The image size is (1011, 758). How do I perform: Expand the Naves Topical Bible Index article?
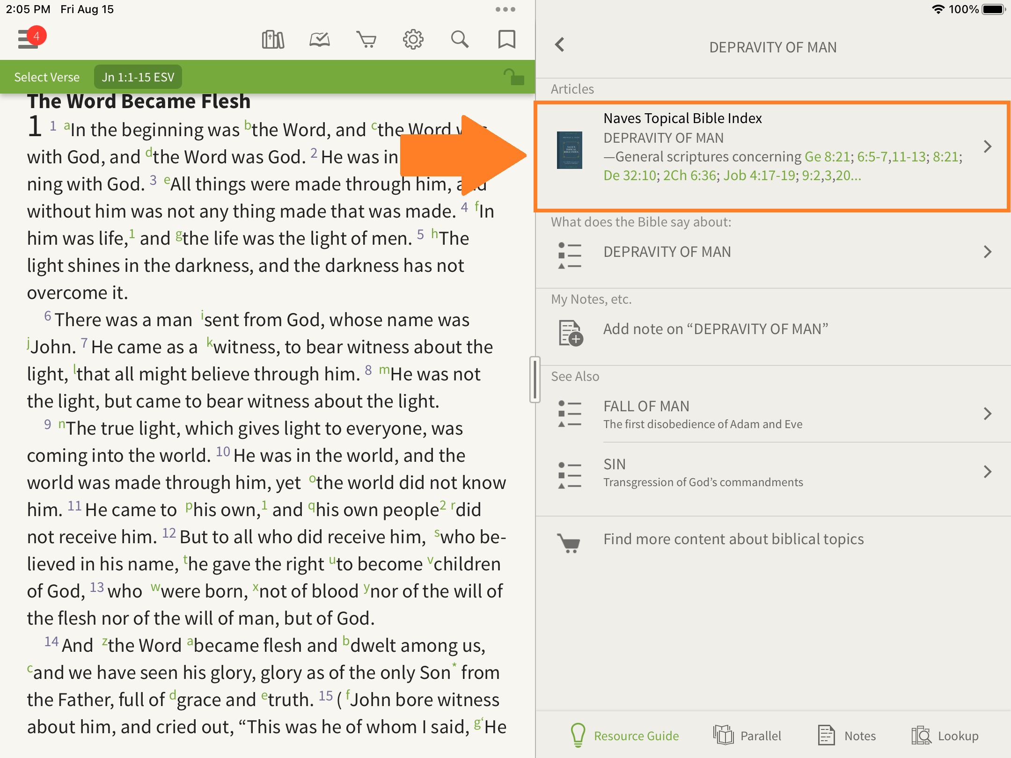click(x=772, y=147)
